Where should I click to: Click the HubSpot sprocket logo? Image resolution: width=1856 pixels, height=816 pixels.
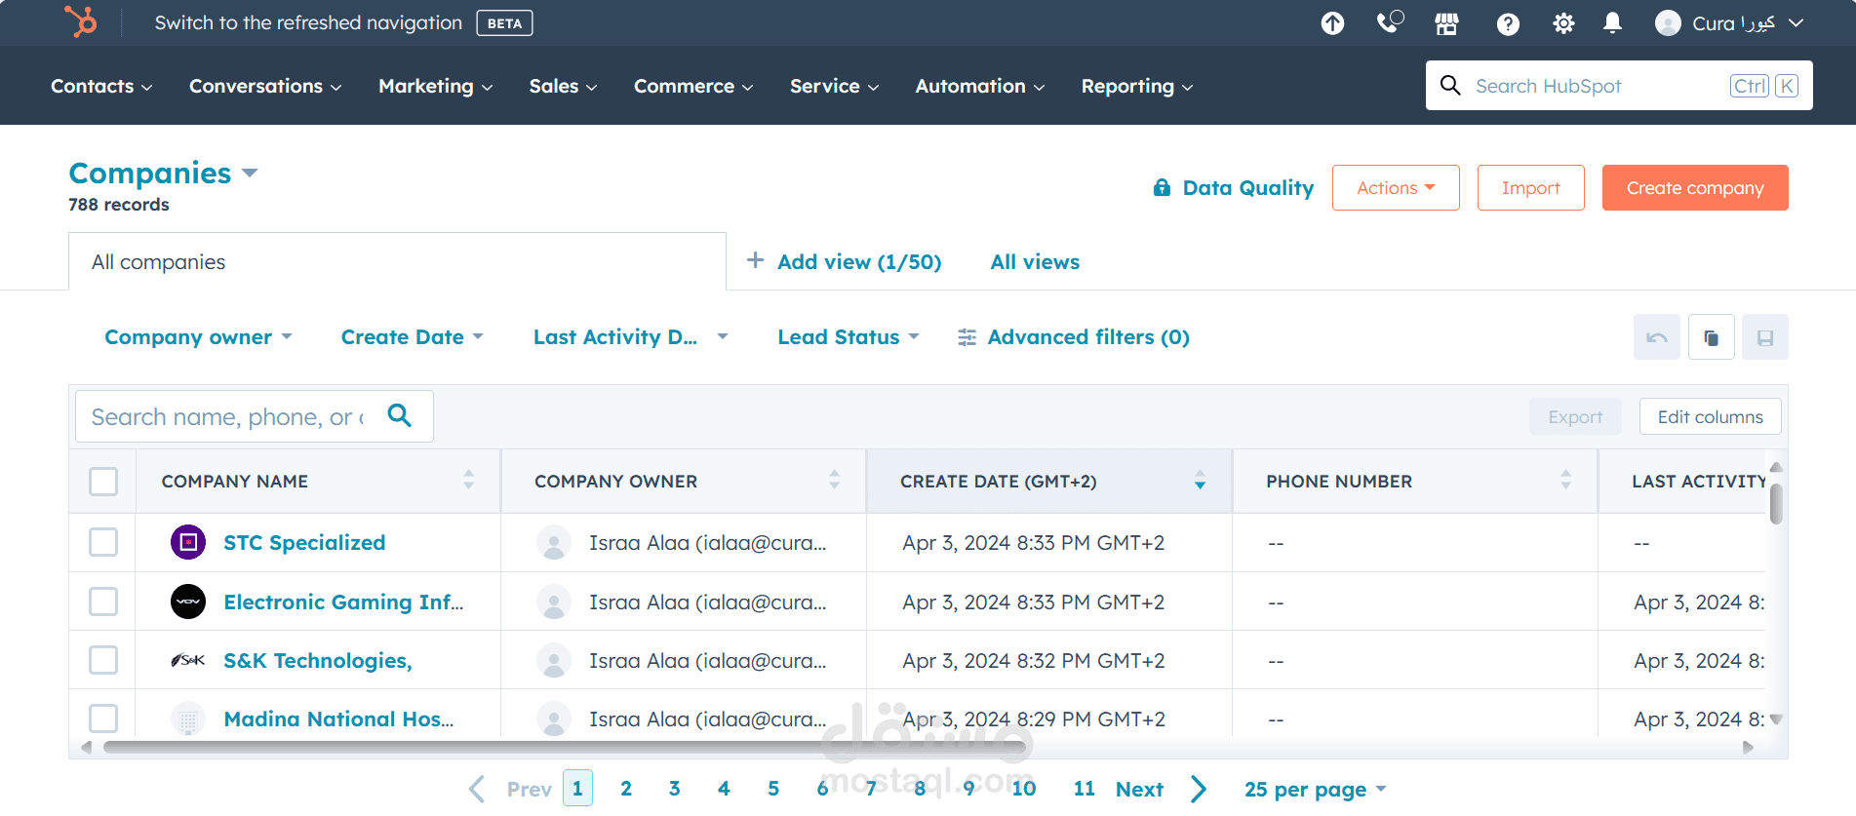point(80,21)
